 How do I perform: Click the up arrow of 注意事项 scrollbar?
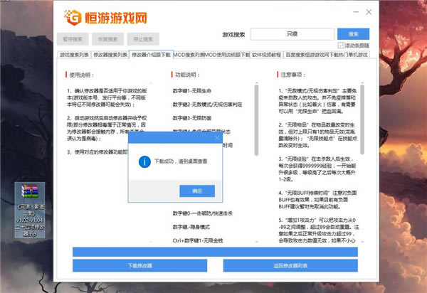[x=362, y=82]
